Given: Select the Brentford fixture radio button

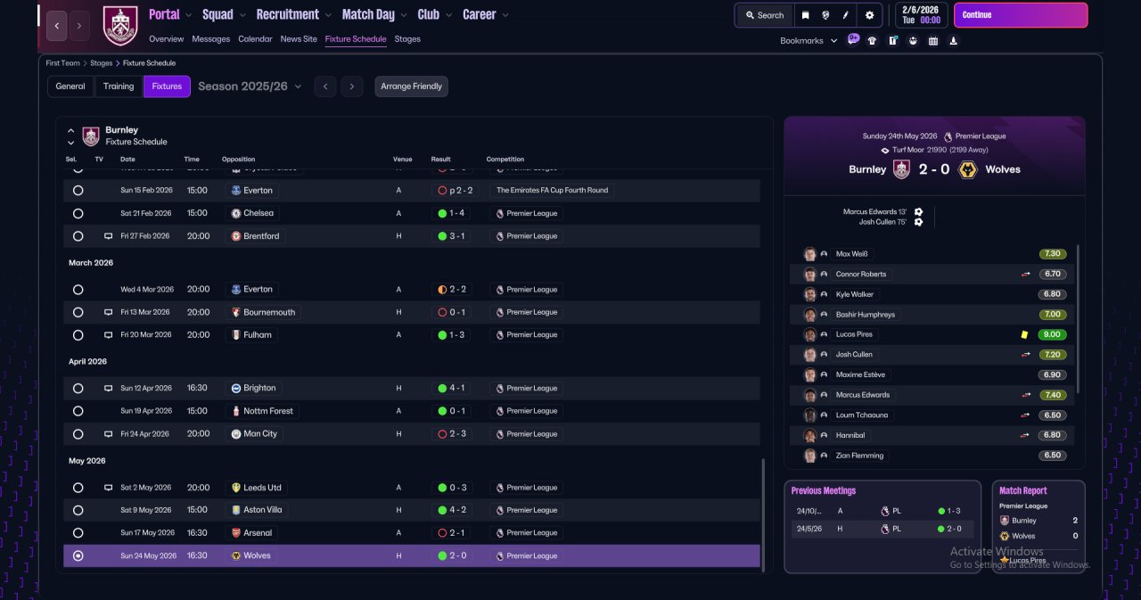Looking at the screenshot, I should click(78, 236).
